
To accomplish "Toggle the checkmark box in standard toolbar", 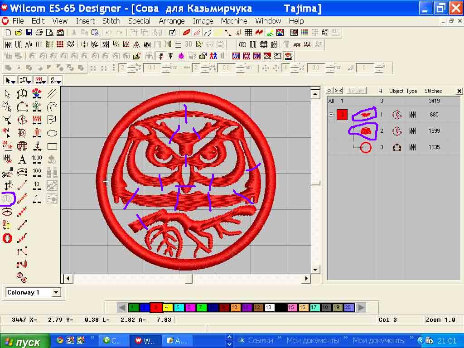I will tap(172, 33).
